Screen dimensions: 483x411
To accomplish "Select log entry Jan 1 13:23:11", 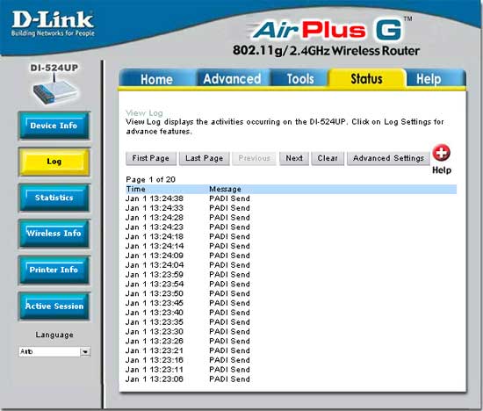I will pos(188,370).
